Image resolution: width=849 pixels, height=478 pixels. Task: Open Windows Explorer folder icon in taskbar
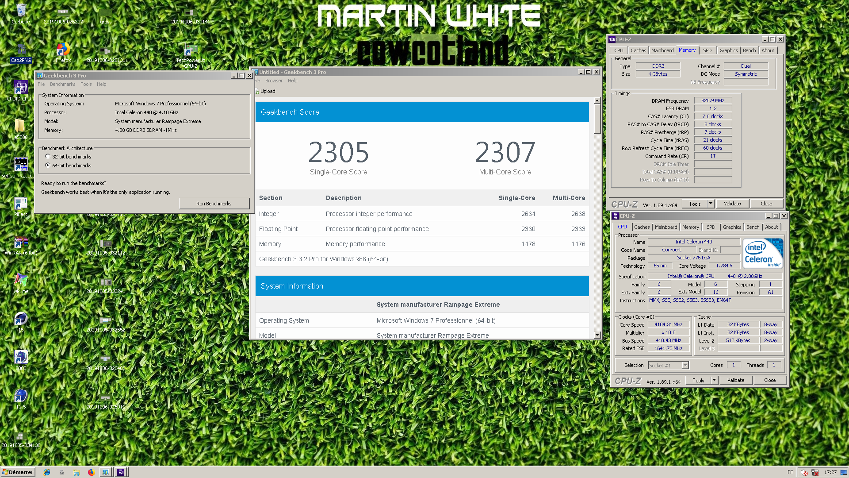click(76, 472)
